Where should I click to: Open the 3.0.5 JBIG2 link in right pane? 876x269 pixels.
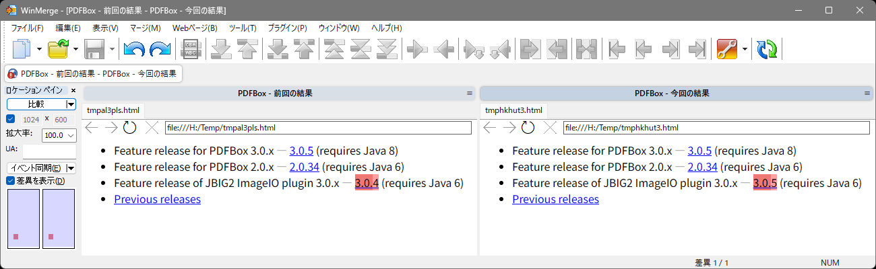765,183
